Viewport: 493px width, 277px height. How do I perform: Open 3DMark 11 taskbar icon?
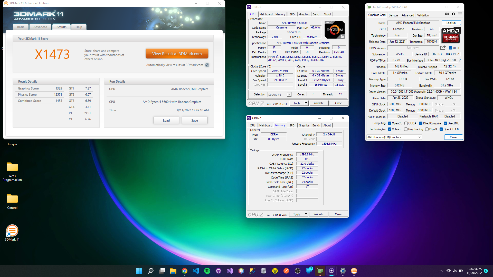(x=354, y=271)
